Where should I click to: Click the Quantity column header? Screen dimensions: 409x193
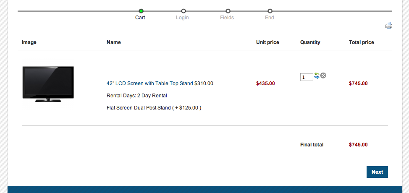click(310, 42)
